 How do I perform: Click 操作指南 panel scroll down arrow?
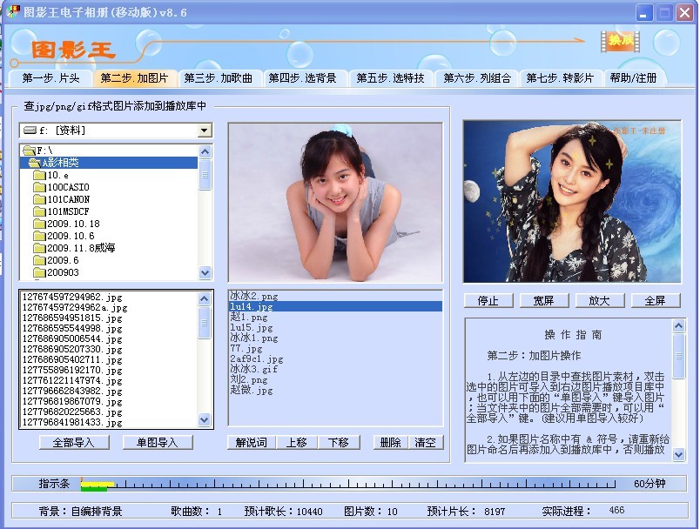(x=678, y=454)
